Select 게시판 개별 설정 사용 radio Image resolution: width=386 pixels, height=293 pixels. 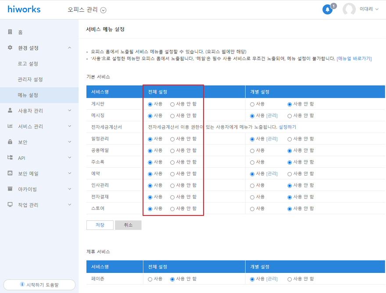pos(252,104)
